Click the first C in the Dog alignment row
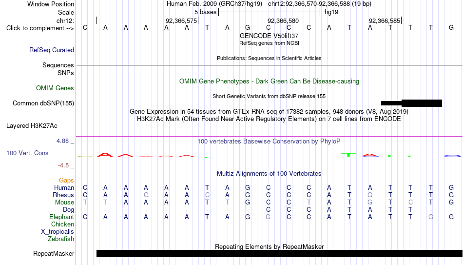 [268, 210]
